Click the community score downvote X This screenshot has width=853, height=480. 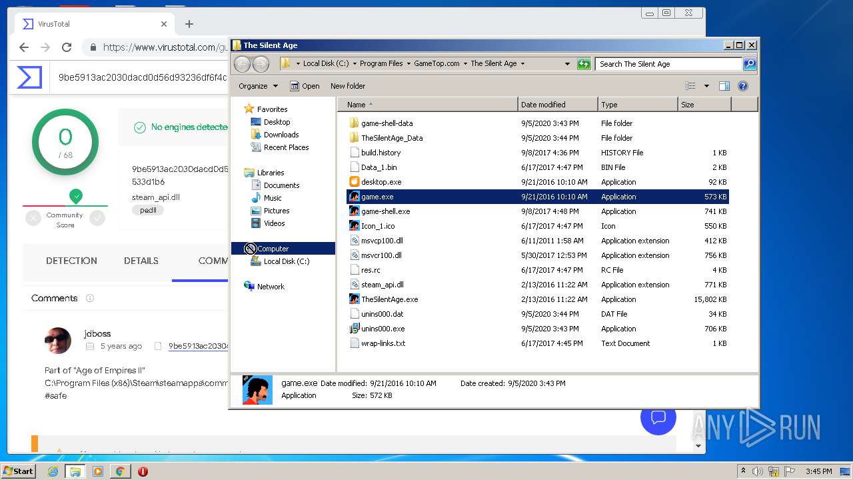33,217
